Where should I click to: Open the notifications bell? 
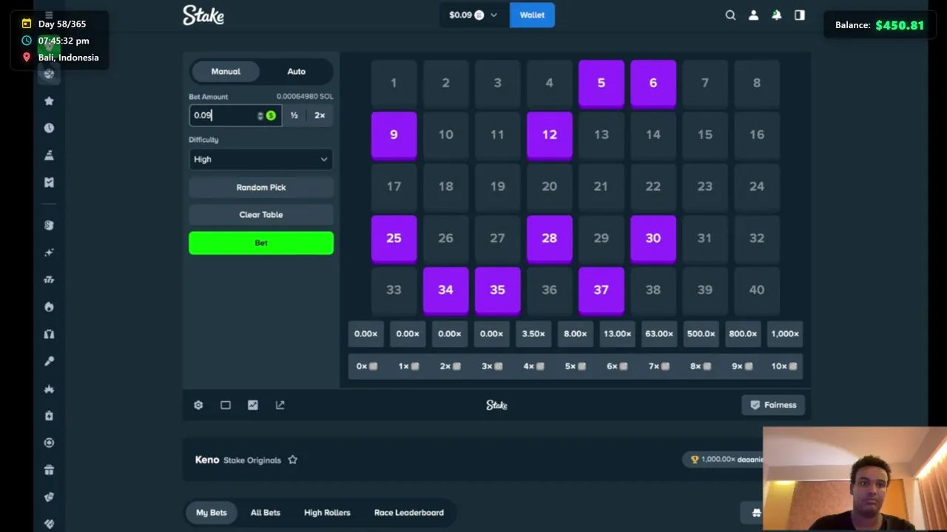tap(776, 15)
